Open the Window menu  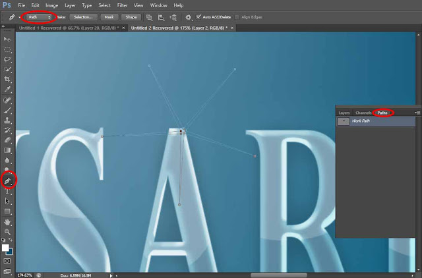point(158,5)
